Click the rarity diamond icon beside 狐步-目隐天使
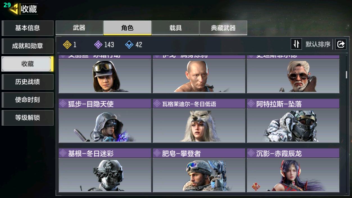The image size is (352, 198). (63, 104)
